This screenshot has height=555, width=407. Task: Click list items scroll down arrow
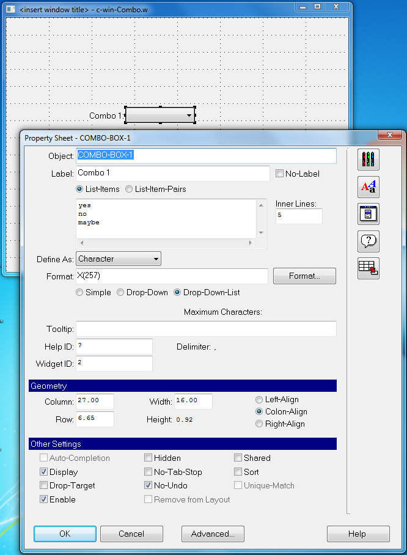click(x=261, y=232)
